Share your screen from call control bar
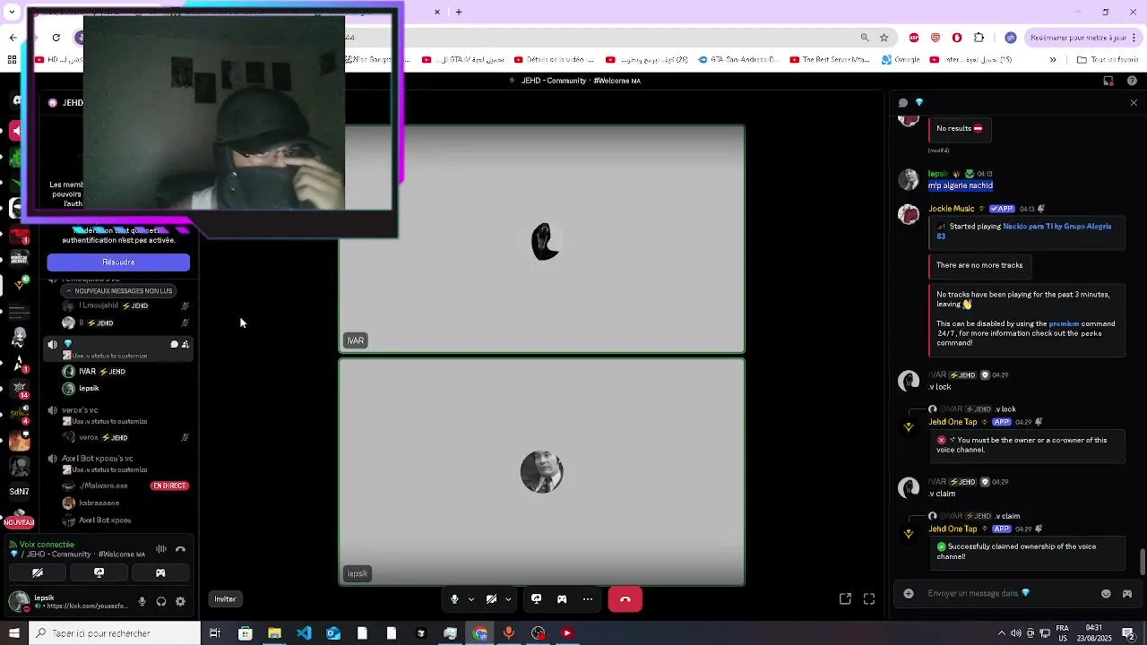This screenshot has height=645, width=1147. (536, 599)
